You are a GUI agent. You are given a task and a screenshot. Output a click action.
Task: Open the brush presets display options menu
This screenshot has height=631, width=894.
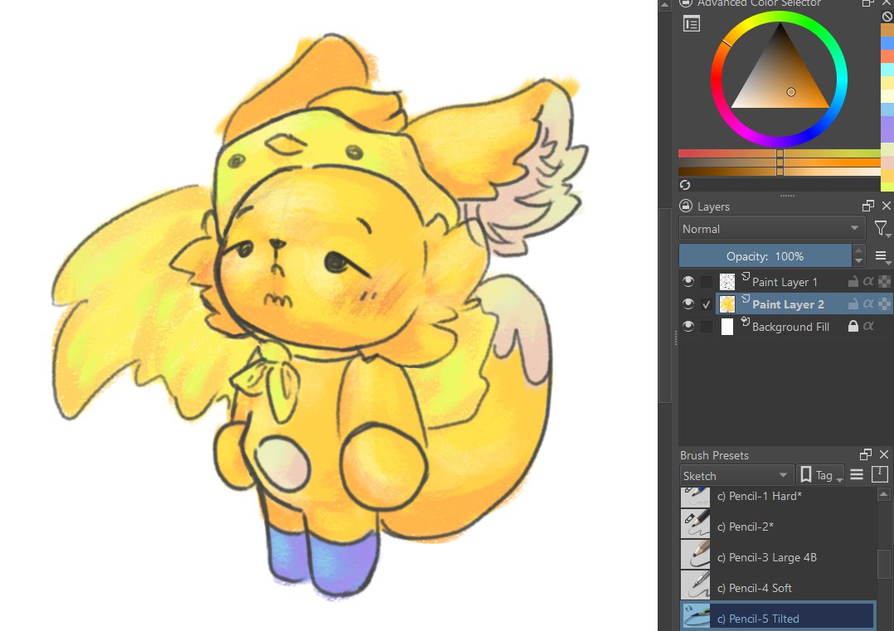[857, 475]
